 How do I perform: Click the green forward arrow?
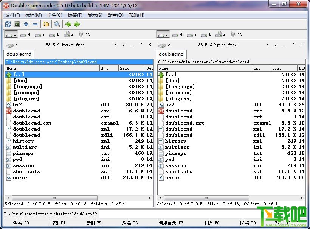tap(77, 24)
